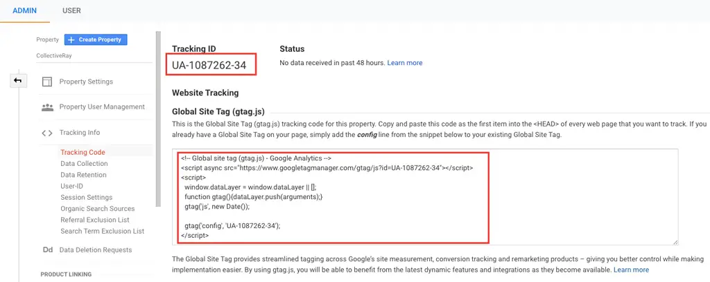
Task: Open Data Retention settings
Action: (x=83, y=175)
